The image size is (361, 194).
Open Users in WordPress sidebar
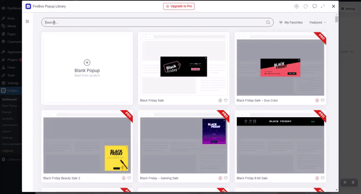[x=11, y=67]
